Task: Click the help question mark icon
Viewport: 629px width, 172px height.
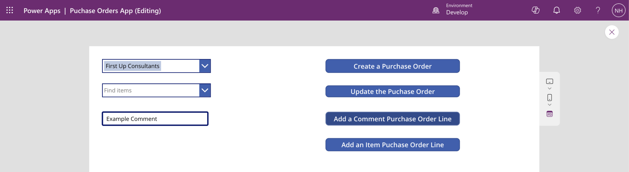Action: point(598,10)
